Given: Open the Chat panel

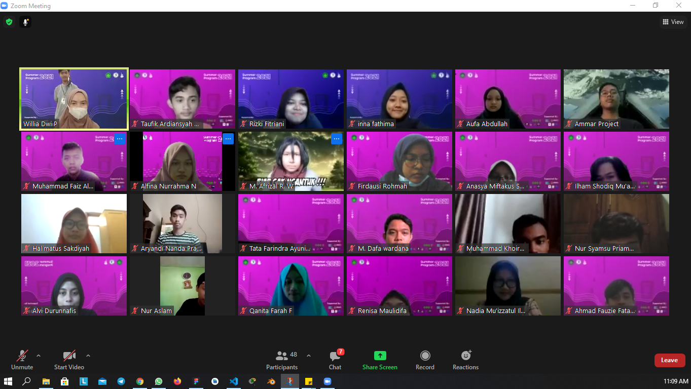Looking at the screenshot, I should pyautogui.click(x=335, y=360).
